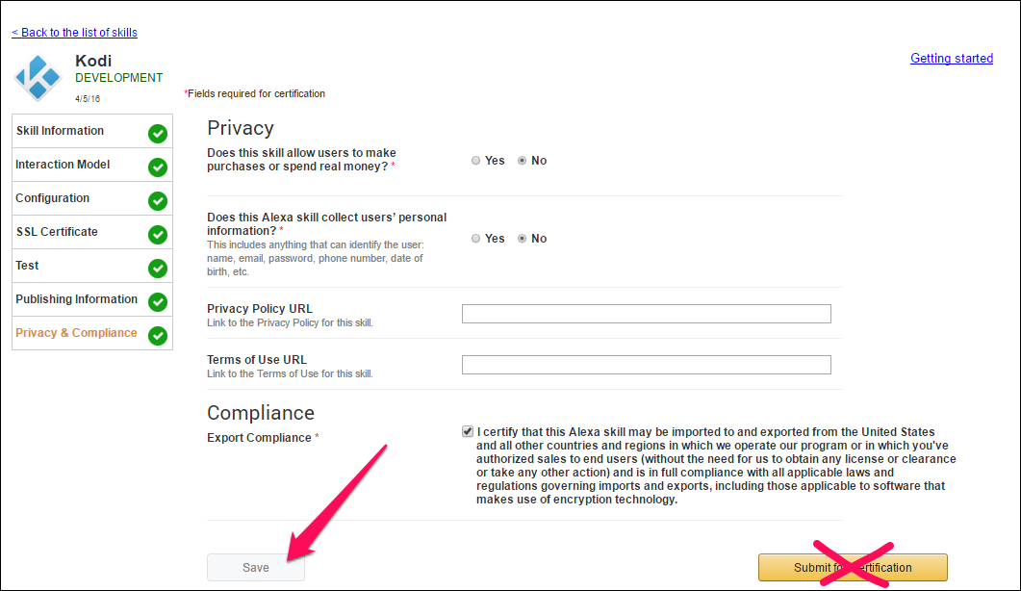The width and height of the screenshot is (1021, 591).
Task: Focus the Terms of Use URL field
Action: click(x=647, y=364)
